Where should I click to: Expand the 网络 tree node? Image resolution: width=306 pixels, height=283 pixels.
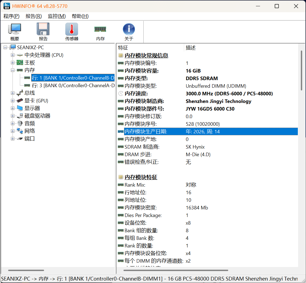point(13,131)
